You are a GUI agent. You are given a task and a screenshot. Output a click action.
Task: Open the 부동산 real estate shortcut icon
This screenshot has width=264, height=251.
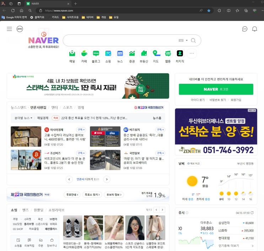tap(144, 54)
